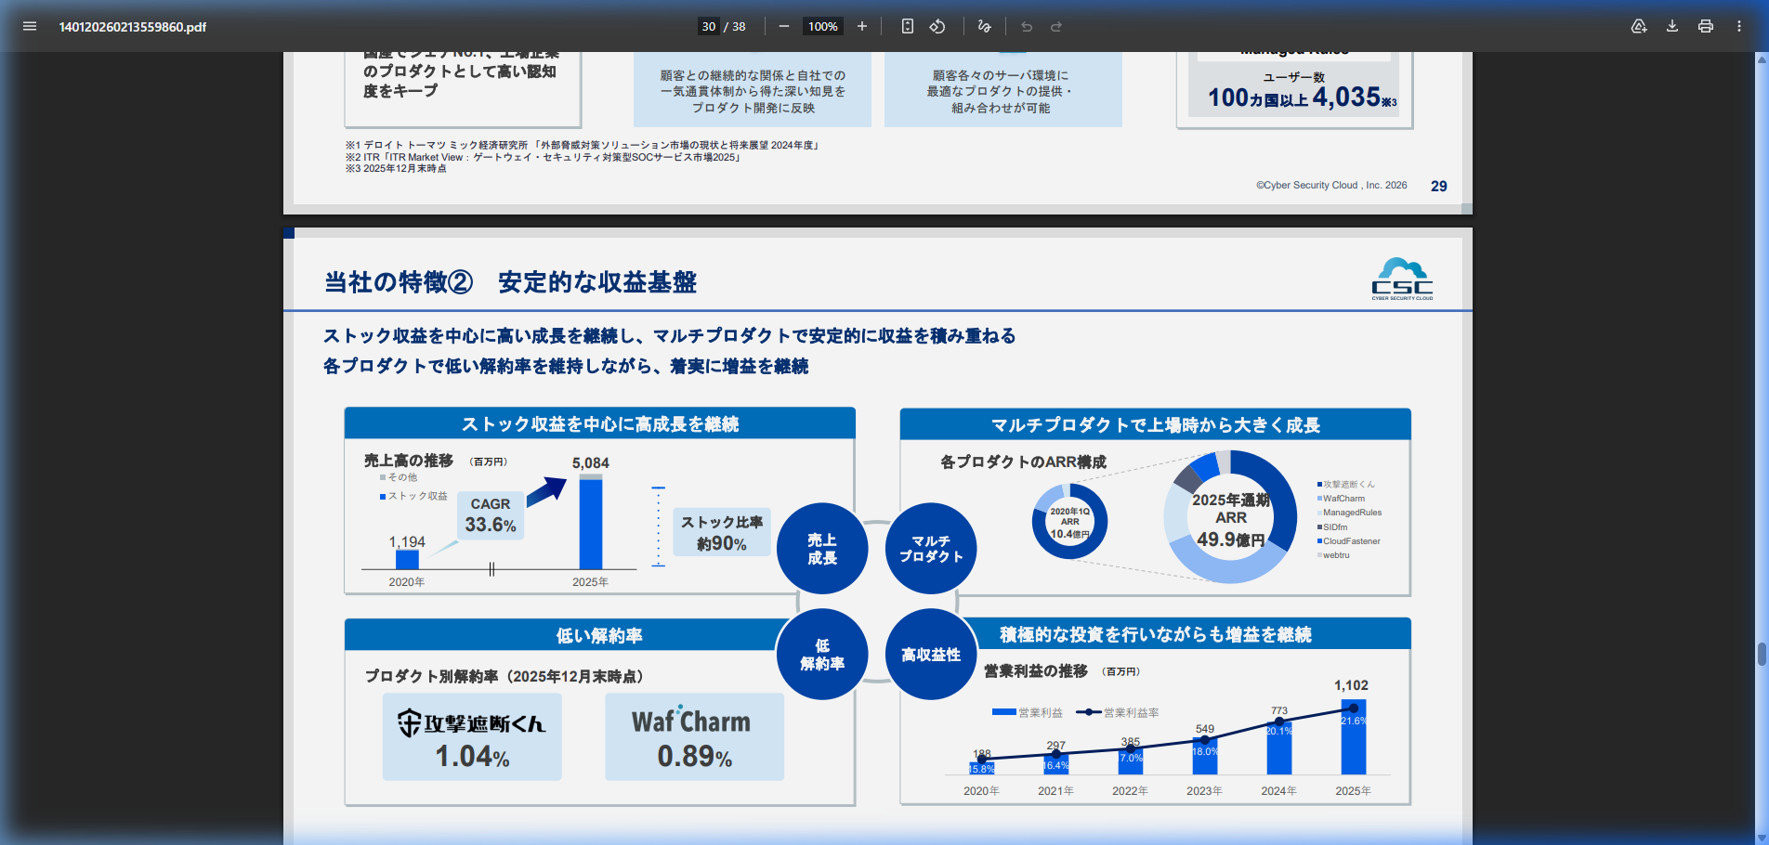
Task: Zoom in on the document
Action: coord(862,26)
